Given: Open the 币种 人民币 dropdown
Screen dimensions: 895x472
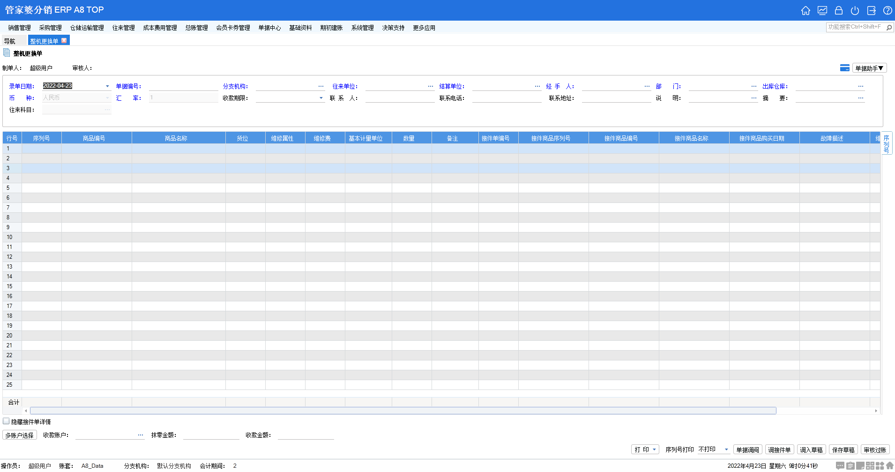Looking at the screenshot, I should click(x=107, y=98).
